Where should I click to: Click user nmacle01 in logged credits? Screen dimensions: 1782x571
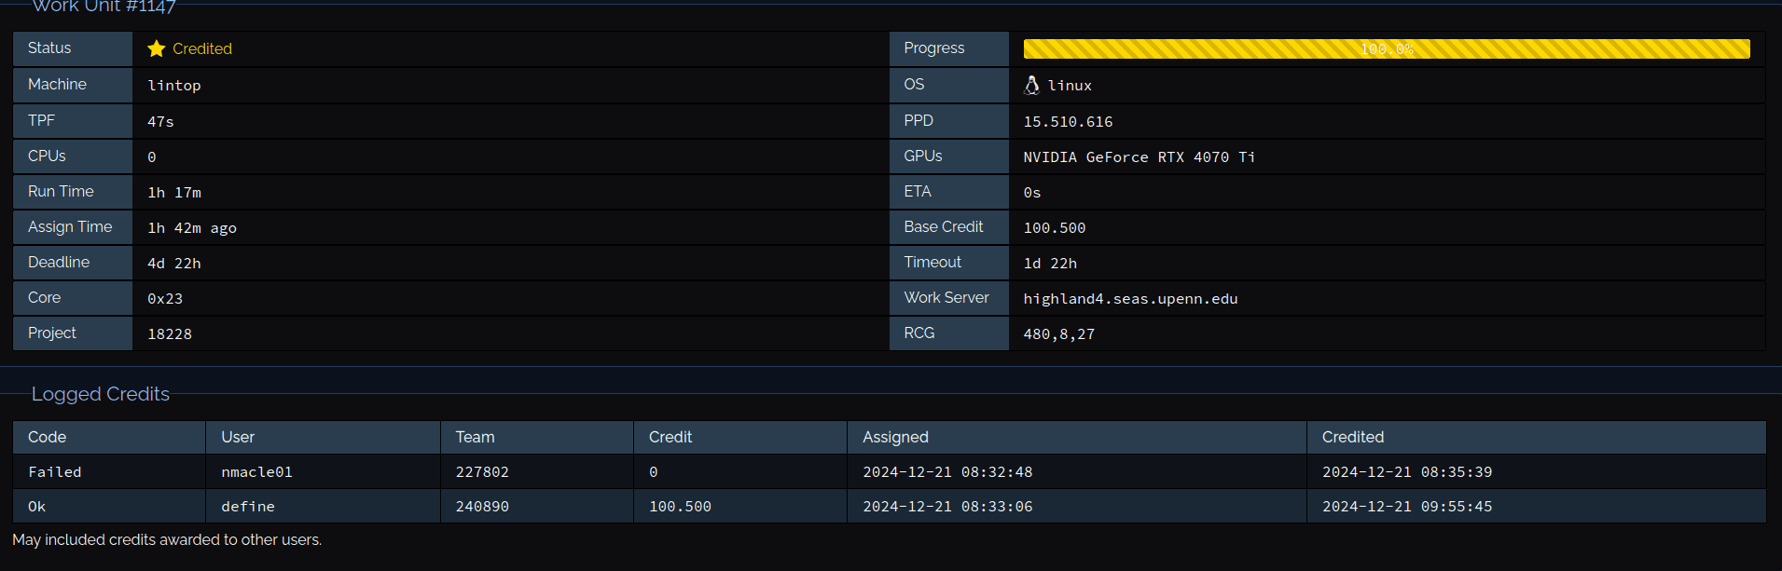[256, 472]
